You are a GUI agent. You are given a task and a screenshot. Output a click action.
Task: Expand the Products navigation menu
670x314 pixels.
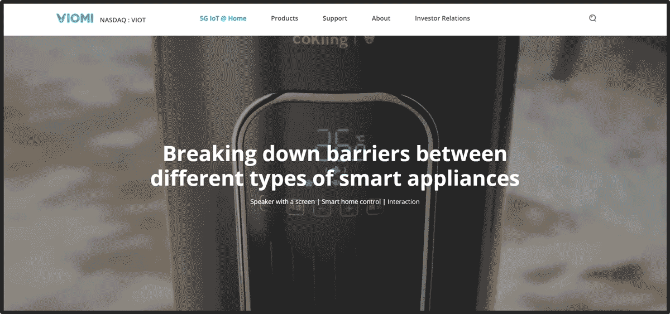point(284,18)
